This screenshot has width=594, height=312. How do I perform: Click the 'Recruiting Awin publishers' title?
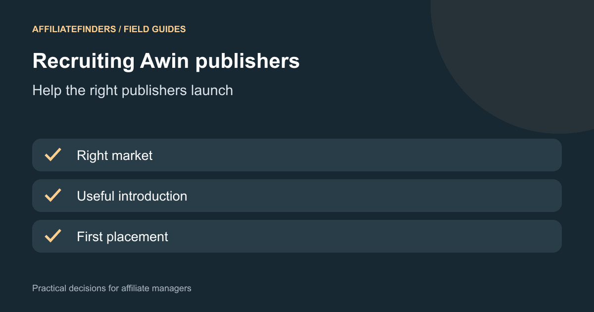tap(166, 61)
